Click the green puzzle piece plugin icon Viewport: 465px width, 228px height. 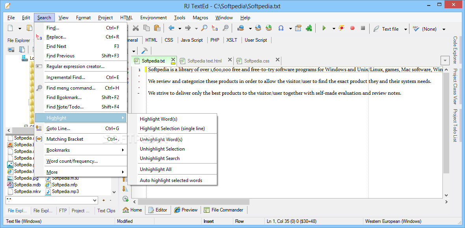pos(309,28)
